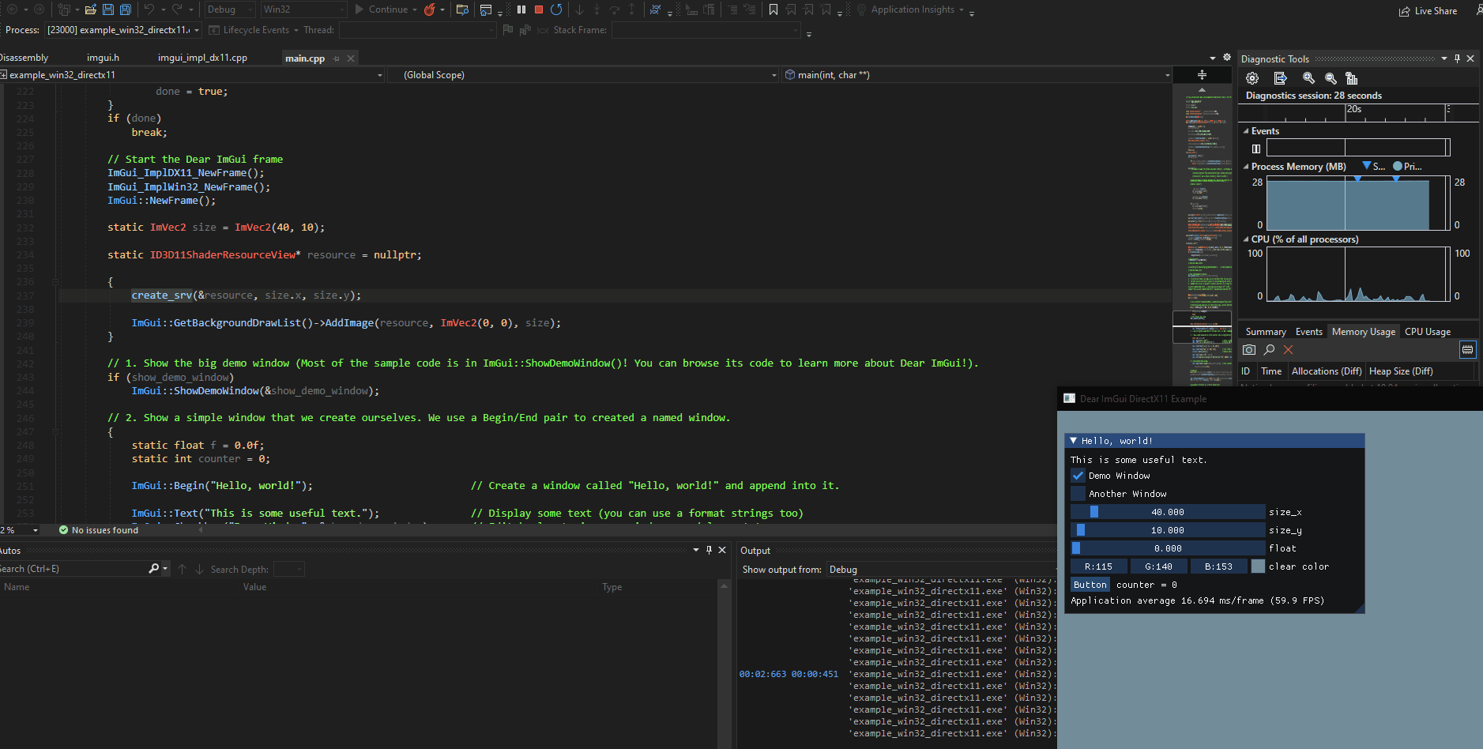Viewport: 1483px width, 749px height.
Task: Open the Win32 platform dropdown
Action: tap(303, 9)
